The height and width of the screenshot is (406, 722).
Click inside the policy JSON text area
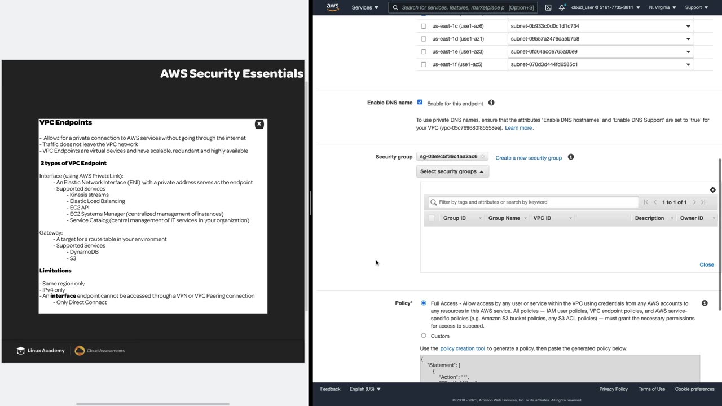click(x=560, y=369)
